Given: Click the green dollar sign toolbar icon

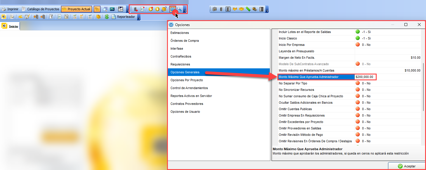Looking at the screenshot, I should pos(107,17).
